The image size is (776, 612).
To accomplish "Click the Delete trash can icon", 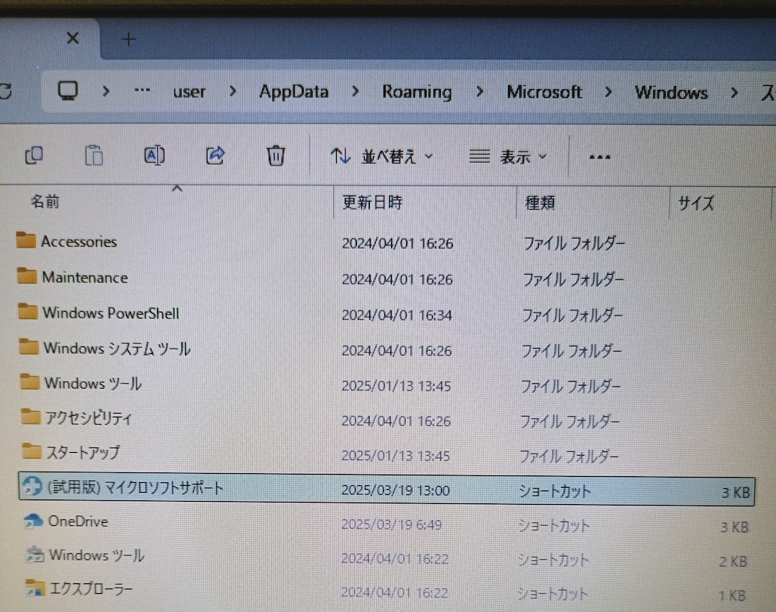I will [276, 156].
